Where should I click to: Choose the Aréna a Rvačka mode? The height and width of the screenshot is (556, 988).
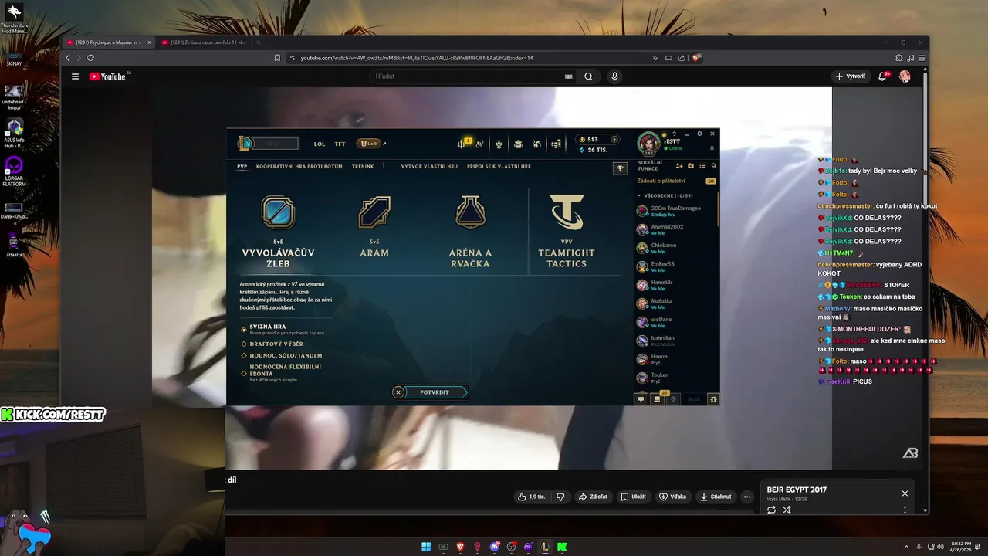(x=470, y=230)
